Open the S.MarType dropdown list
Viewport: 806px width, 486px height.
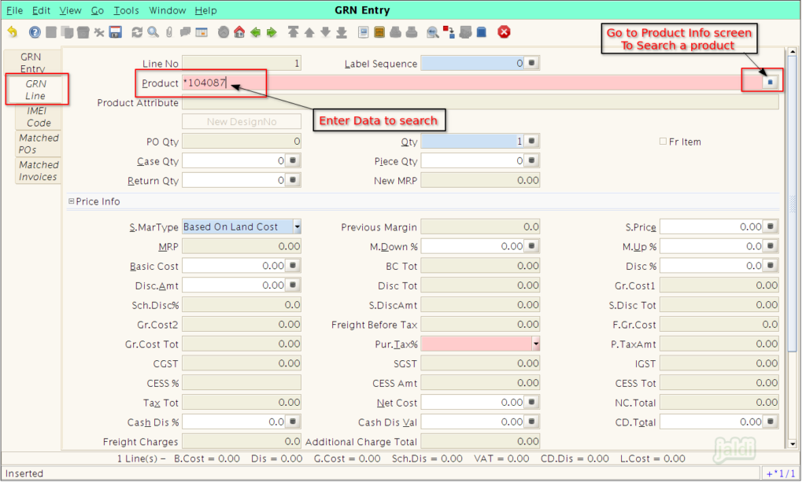297,226
